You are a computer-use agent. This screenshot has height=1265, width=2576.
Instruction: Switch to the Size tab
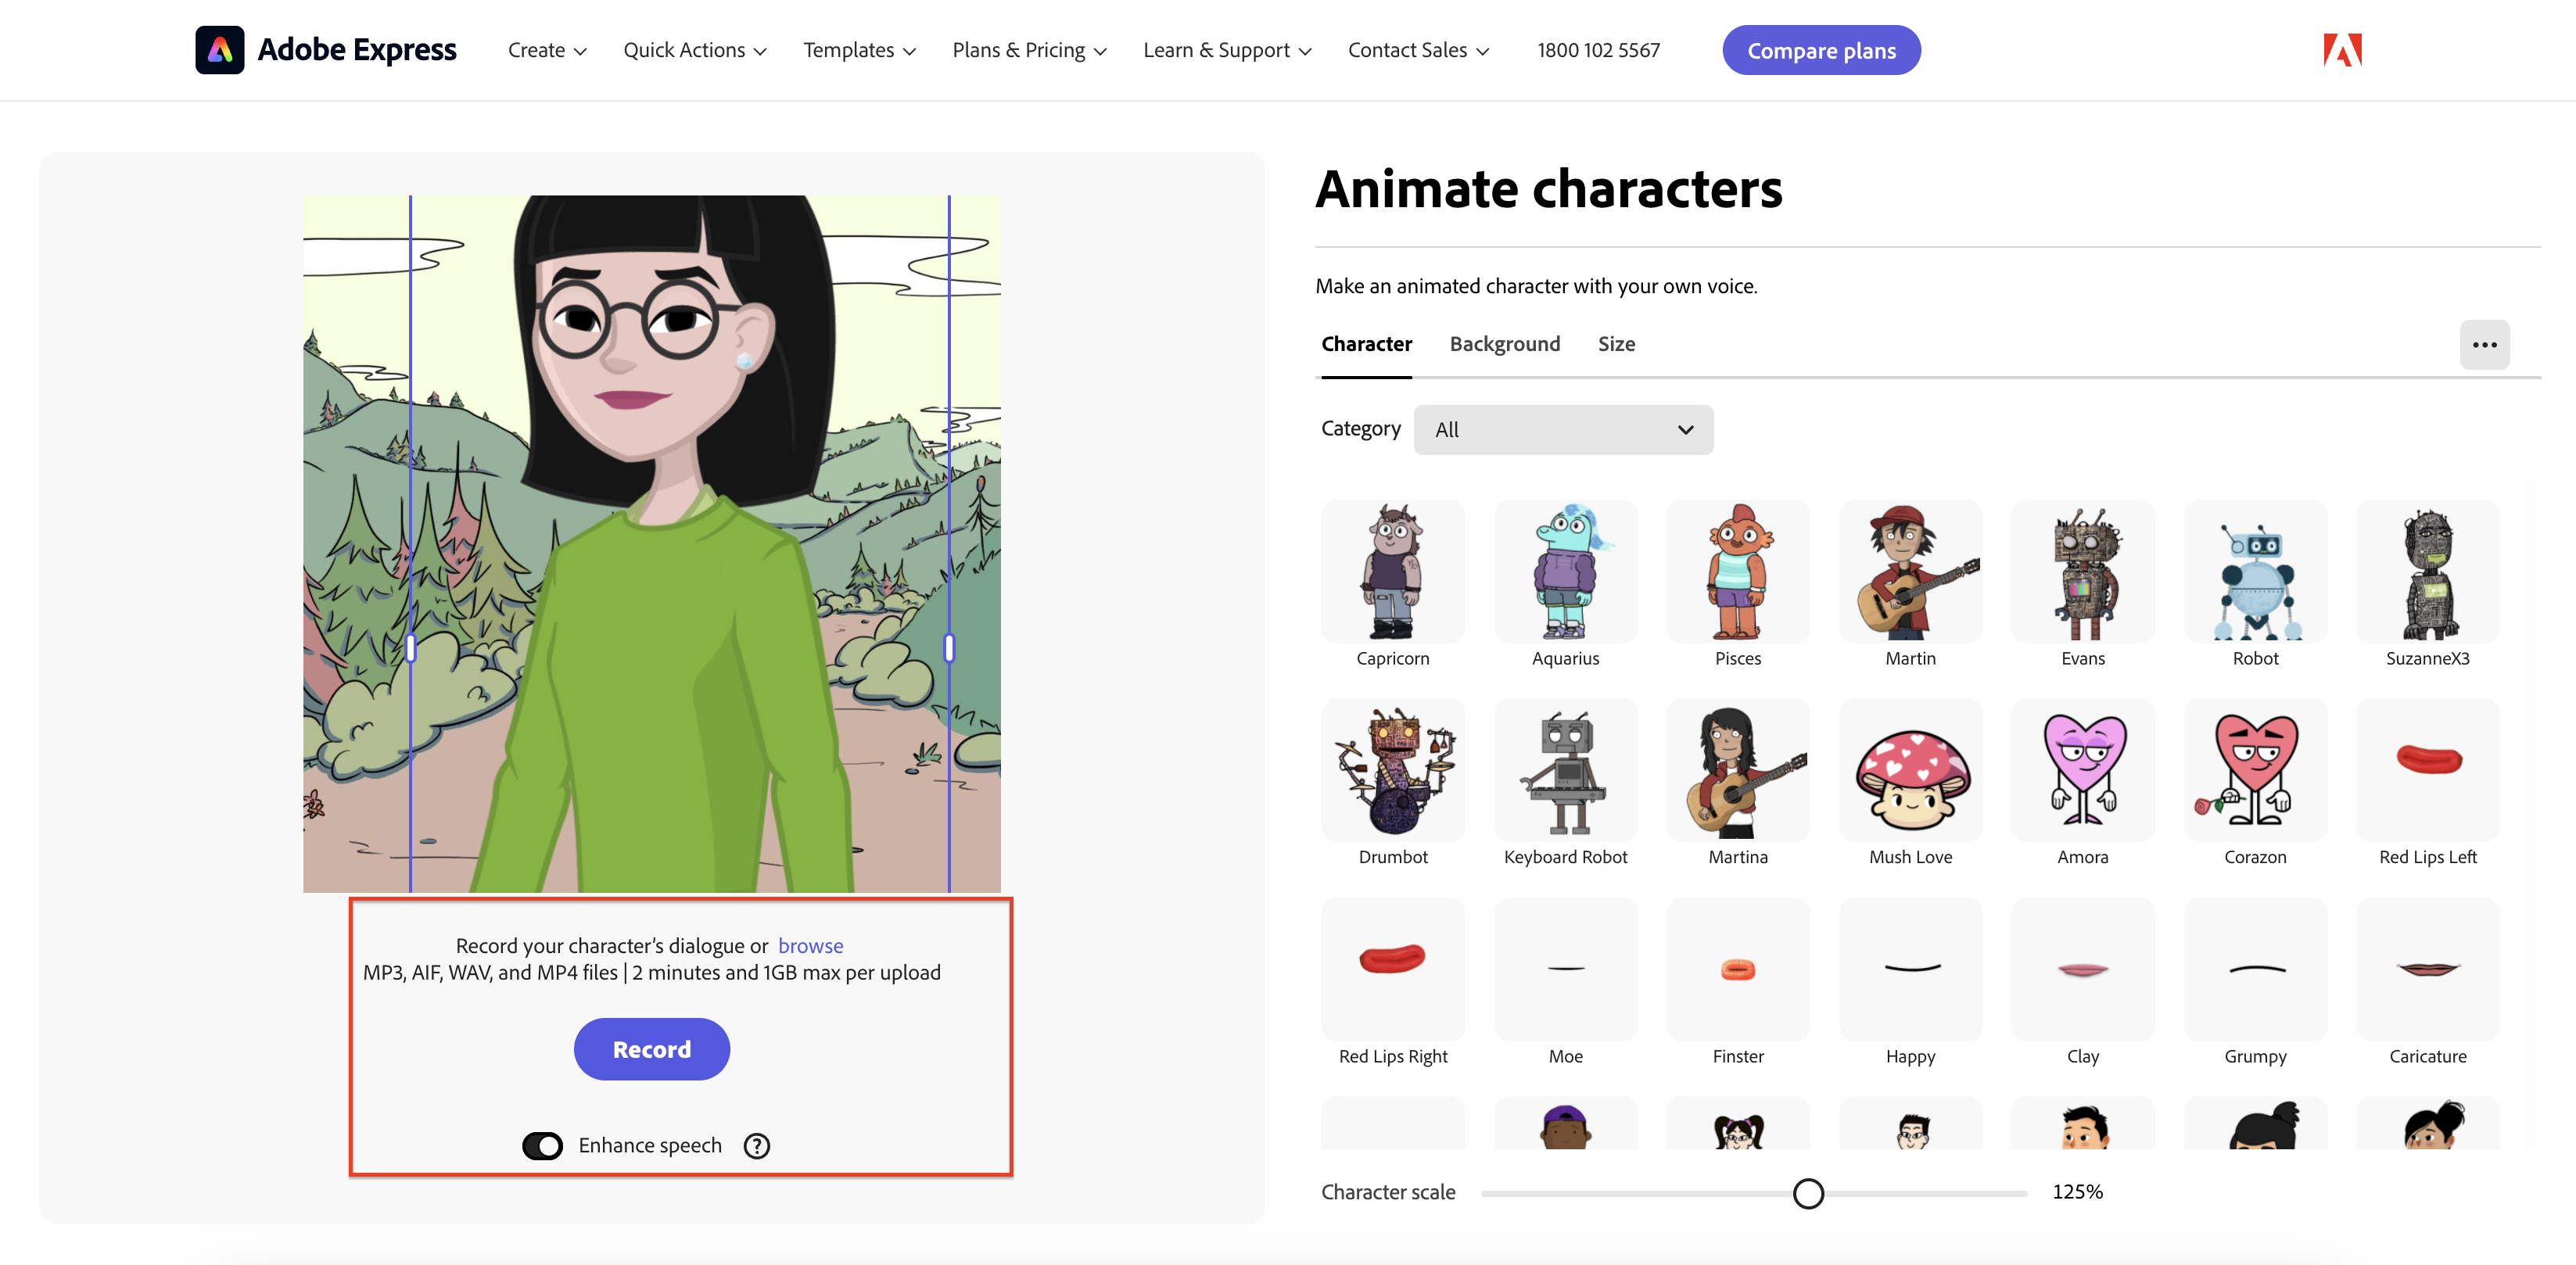pos(1616,344)
